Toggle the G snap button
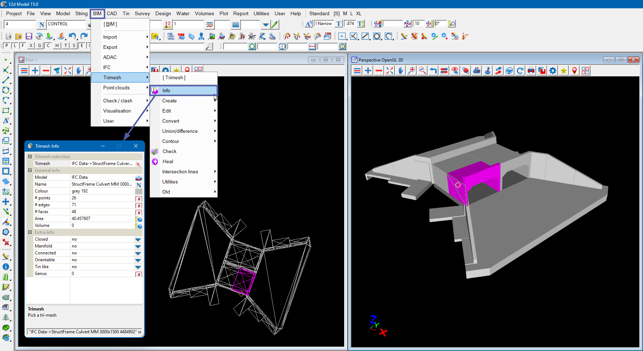The height and width of the screenshot is (351, 643). [39, 46]
